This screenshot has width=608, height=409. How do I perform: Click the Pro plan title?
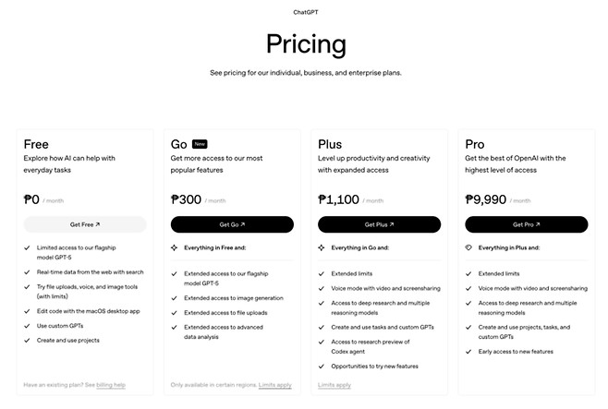tap(475, 144)
